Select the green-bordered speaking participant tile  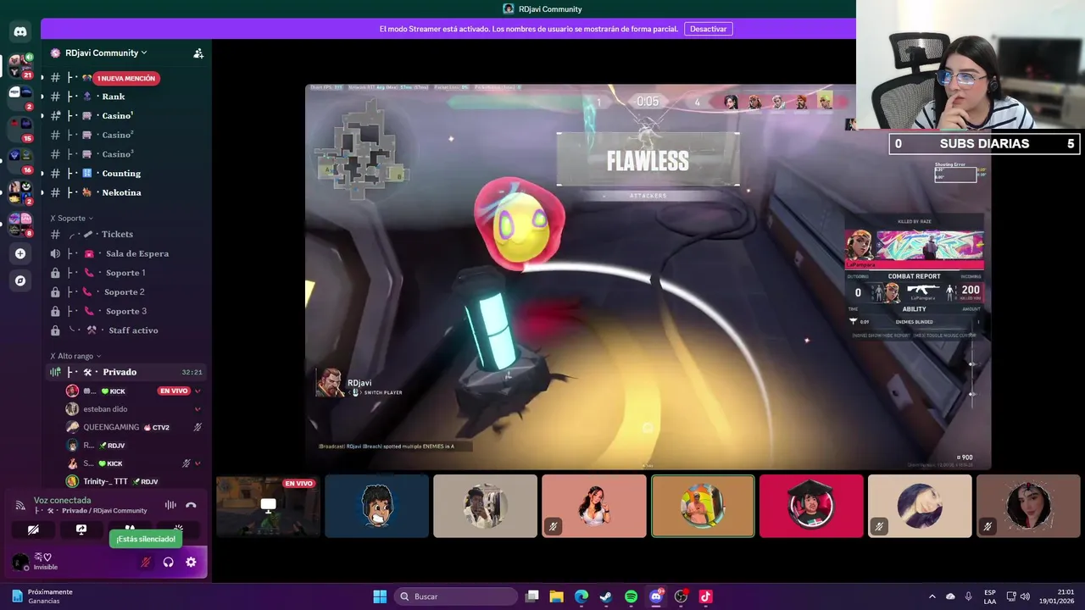[703, 506]
